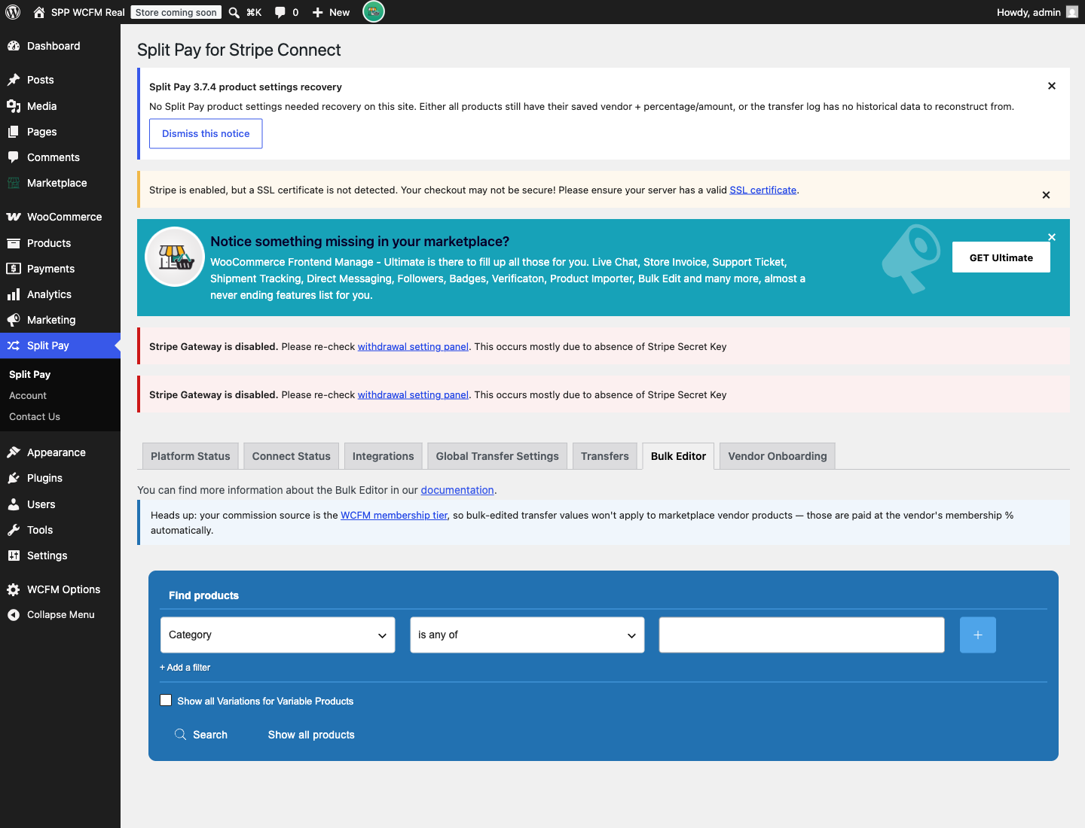Click the Products box icon
Screen dimensions: 1085x828
click(14, 243)
